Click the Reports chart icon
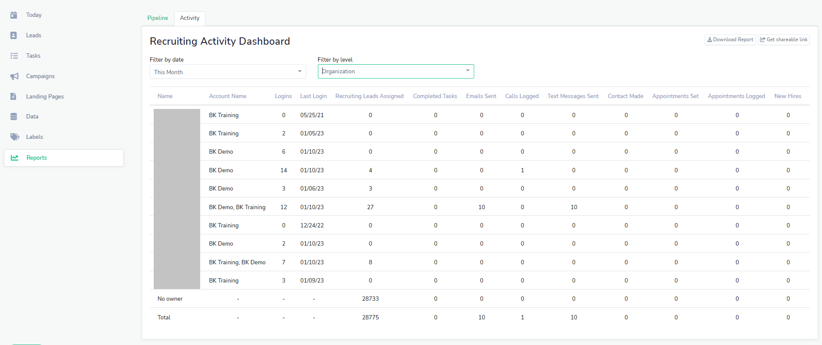Image resolution: width=822 pixels, height=345 pixels. (x=14, y=158)
